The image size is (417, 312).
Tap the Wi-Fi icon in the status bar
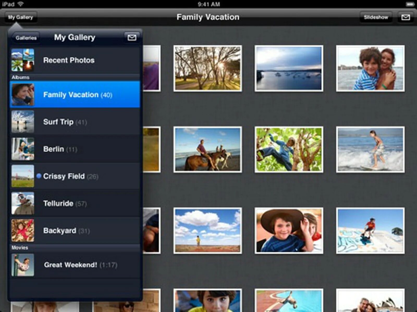coord(20,4)
